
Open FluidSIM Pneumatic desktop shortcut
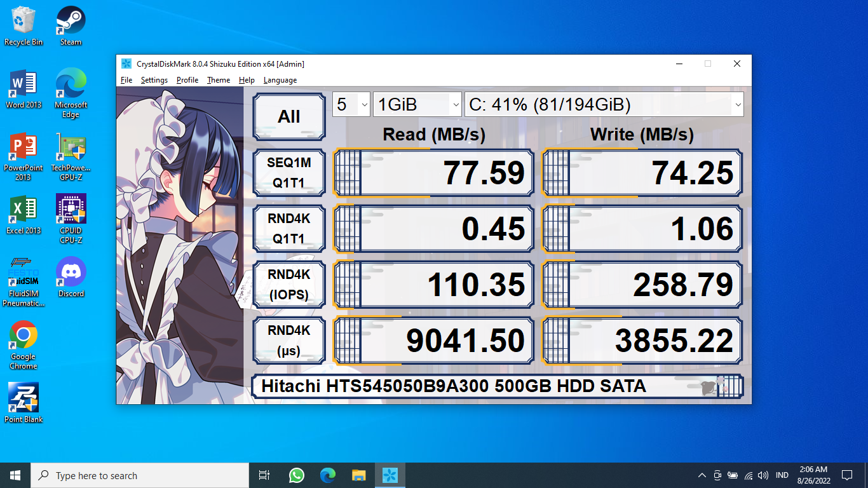tap(24, 281)
